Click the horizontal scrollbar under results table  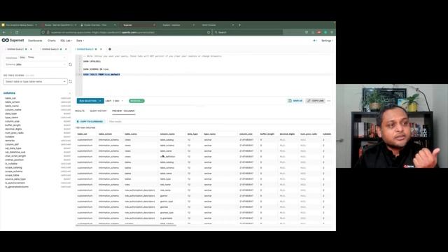126,225
